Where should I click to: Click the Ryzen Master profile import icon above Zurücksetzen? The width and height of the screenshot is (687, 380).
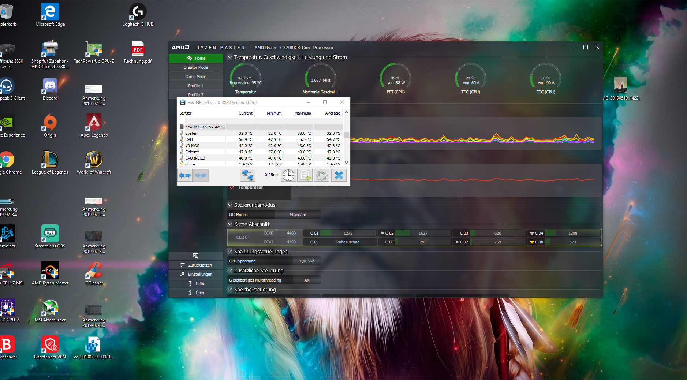tap(196, 256)
